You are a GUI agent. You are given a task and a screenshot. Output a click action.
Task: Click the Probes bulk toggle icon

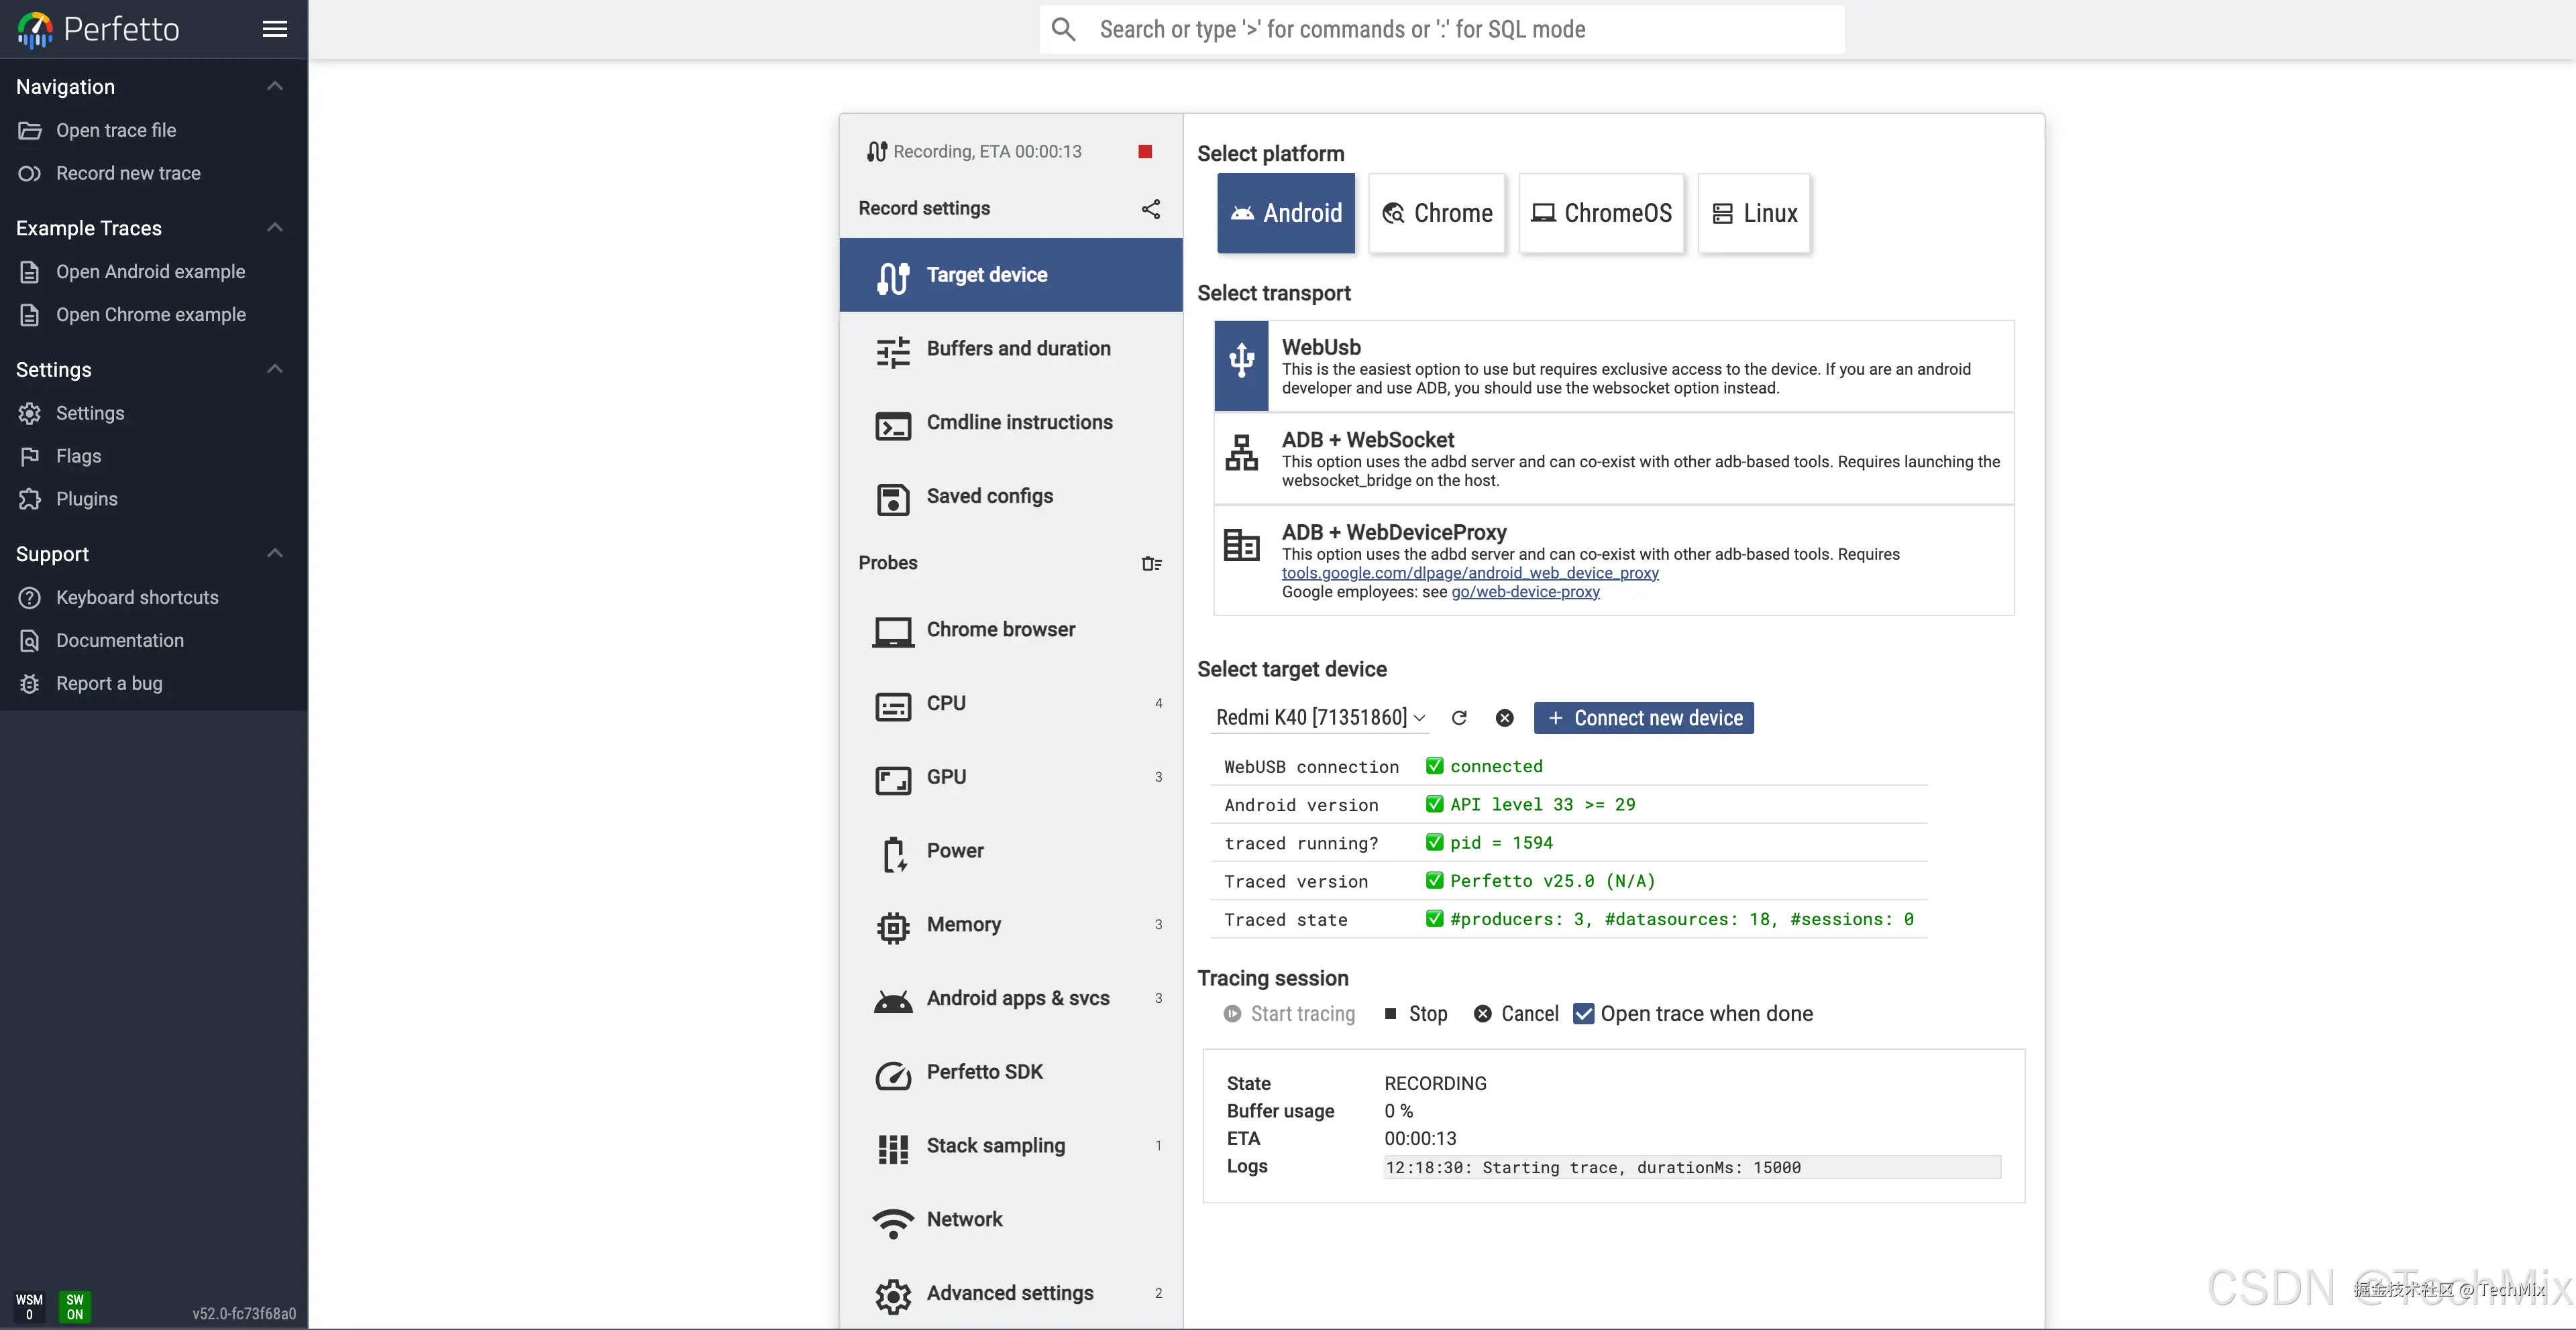pos(1151,564)
